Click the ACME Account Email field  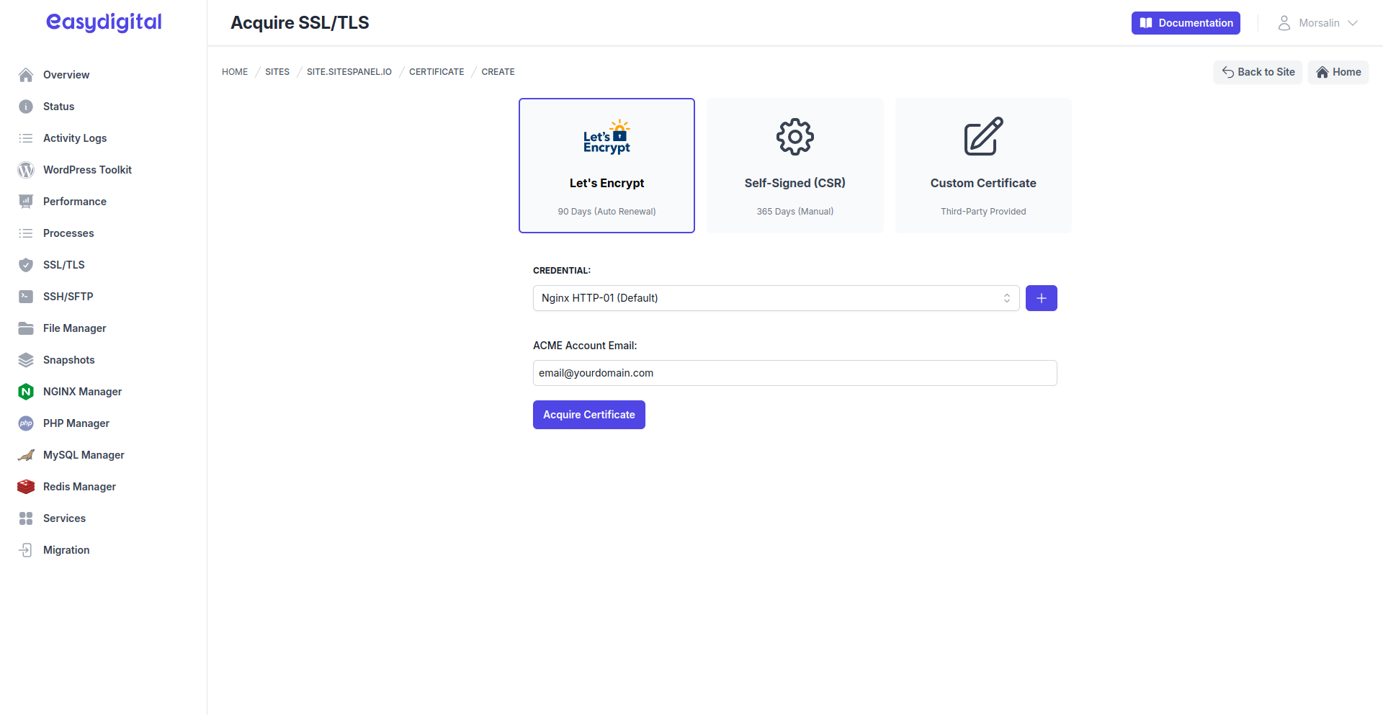[795, 372]
